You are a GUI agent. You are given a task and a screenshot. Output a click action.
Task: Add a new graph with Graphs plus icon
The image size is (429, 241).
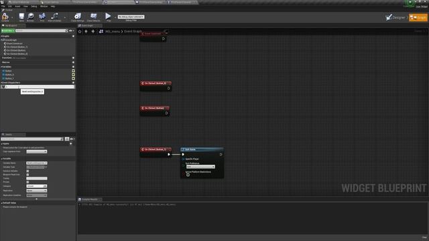73,36
